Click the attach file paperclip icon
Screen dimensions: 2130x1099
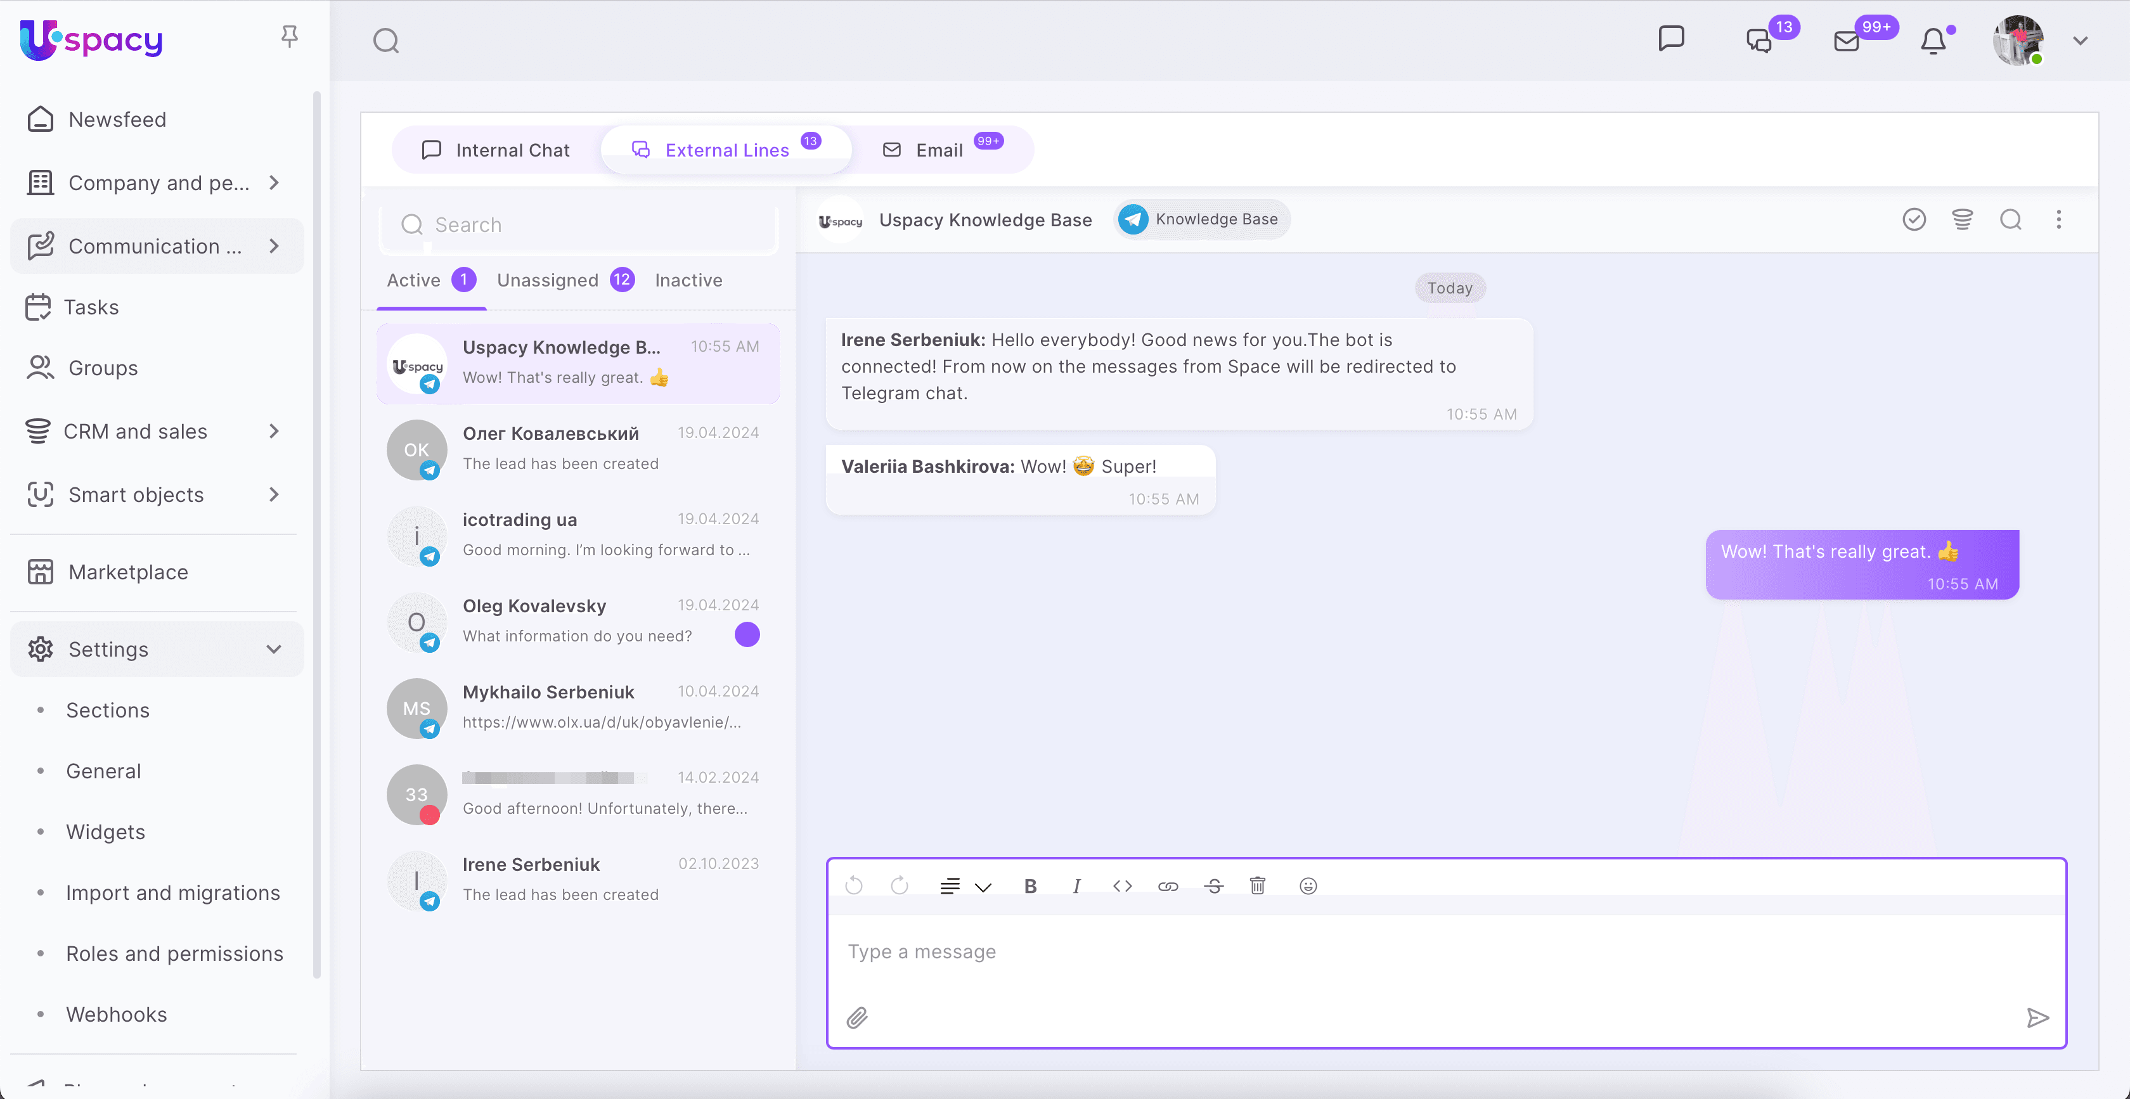(x=856, y=1017)
